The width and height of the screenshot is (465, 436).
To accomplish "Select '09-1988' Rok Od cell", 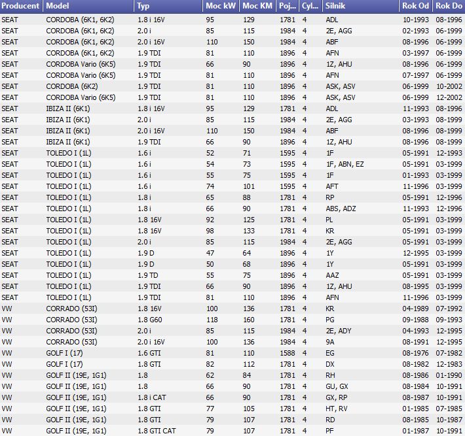I will click(x=415, y=320).
